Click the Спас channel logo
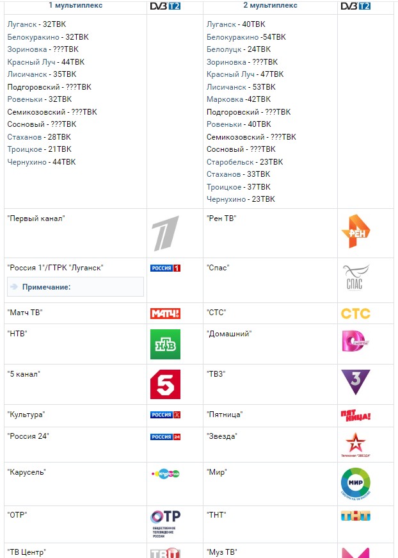This screenshot has width=398, height=558. pos(355,278)
